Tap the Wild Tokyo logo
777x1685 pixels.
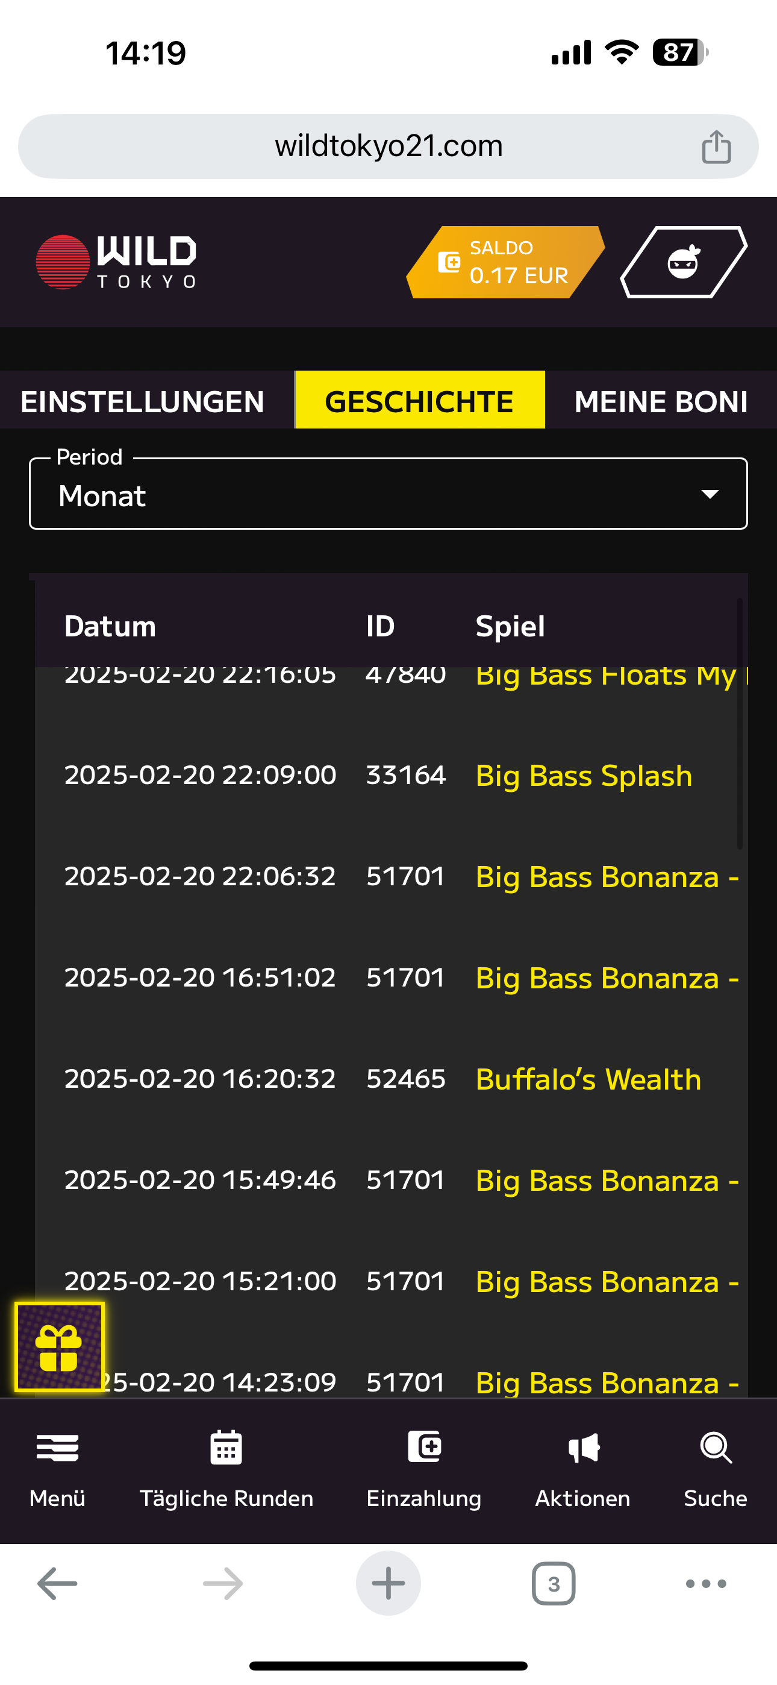pos(116,262)
